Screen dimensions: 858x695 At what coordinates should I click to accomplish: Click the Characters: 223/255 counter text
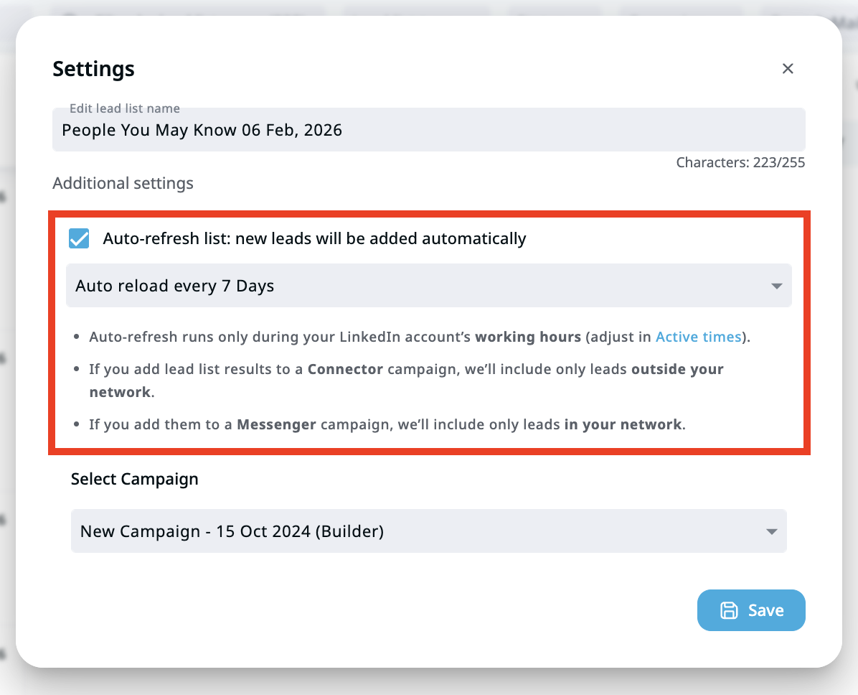click(x=740, y=163)
